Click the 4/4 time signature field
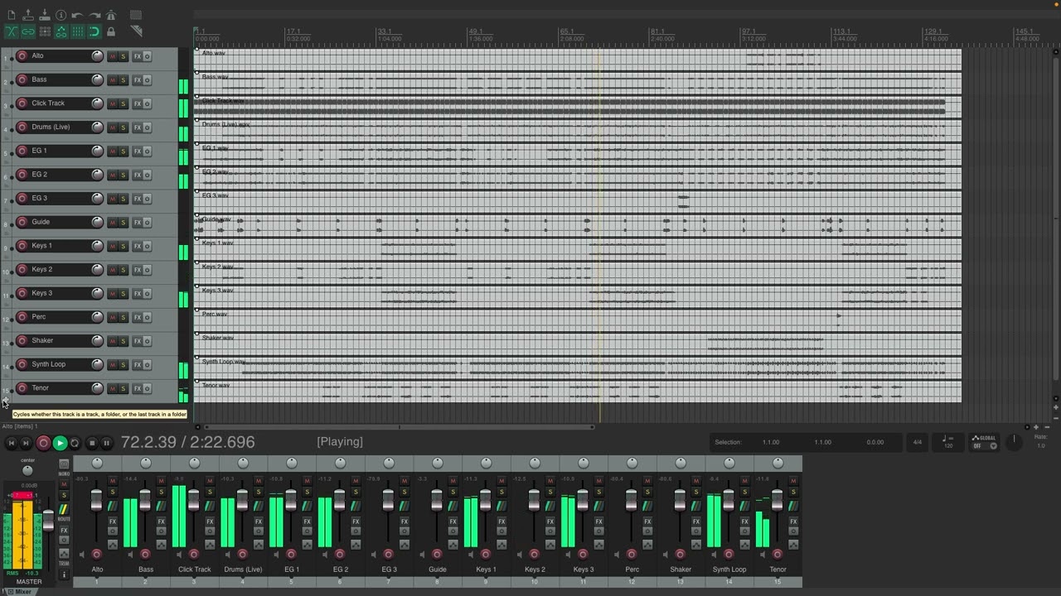This screenshot has height=596, width=1061. (918, 442)
